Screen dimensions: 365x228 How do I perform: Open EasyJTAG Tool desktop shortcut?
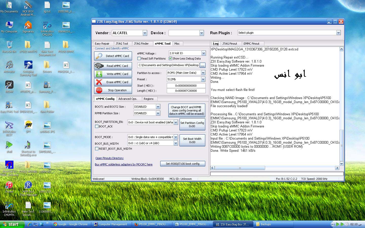[9, 107]
